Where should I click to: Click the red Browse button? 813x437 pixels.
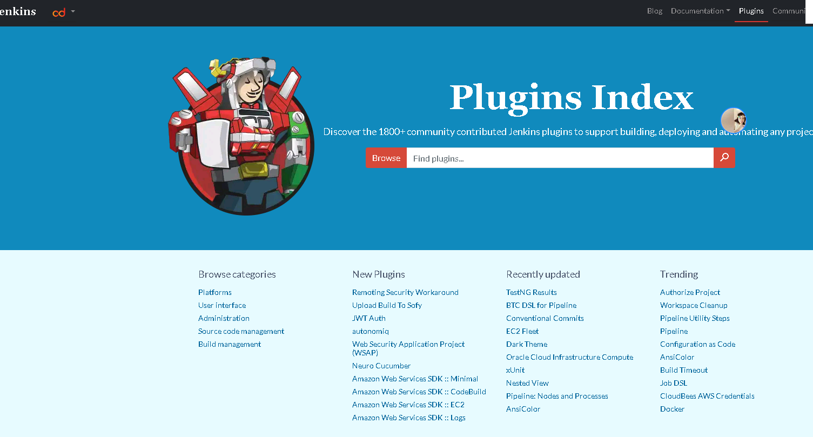(x=386, y=158)
